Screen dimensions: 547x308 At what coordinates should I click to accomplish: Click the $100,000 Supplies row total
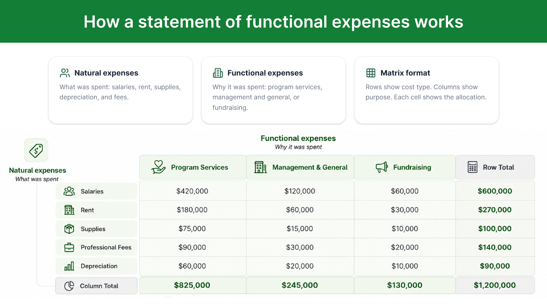495,229
